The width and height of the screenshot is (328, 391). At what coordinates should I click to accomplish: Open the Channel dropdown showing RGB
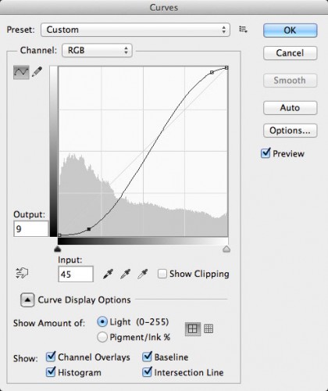pos(97,50)
